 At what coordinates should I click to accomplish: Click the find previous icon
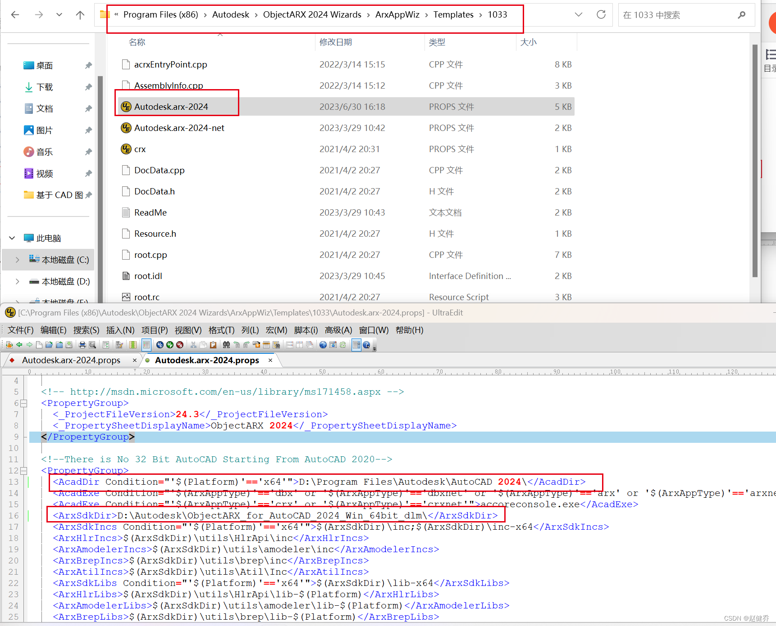click(x=237, y=345)
